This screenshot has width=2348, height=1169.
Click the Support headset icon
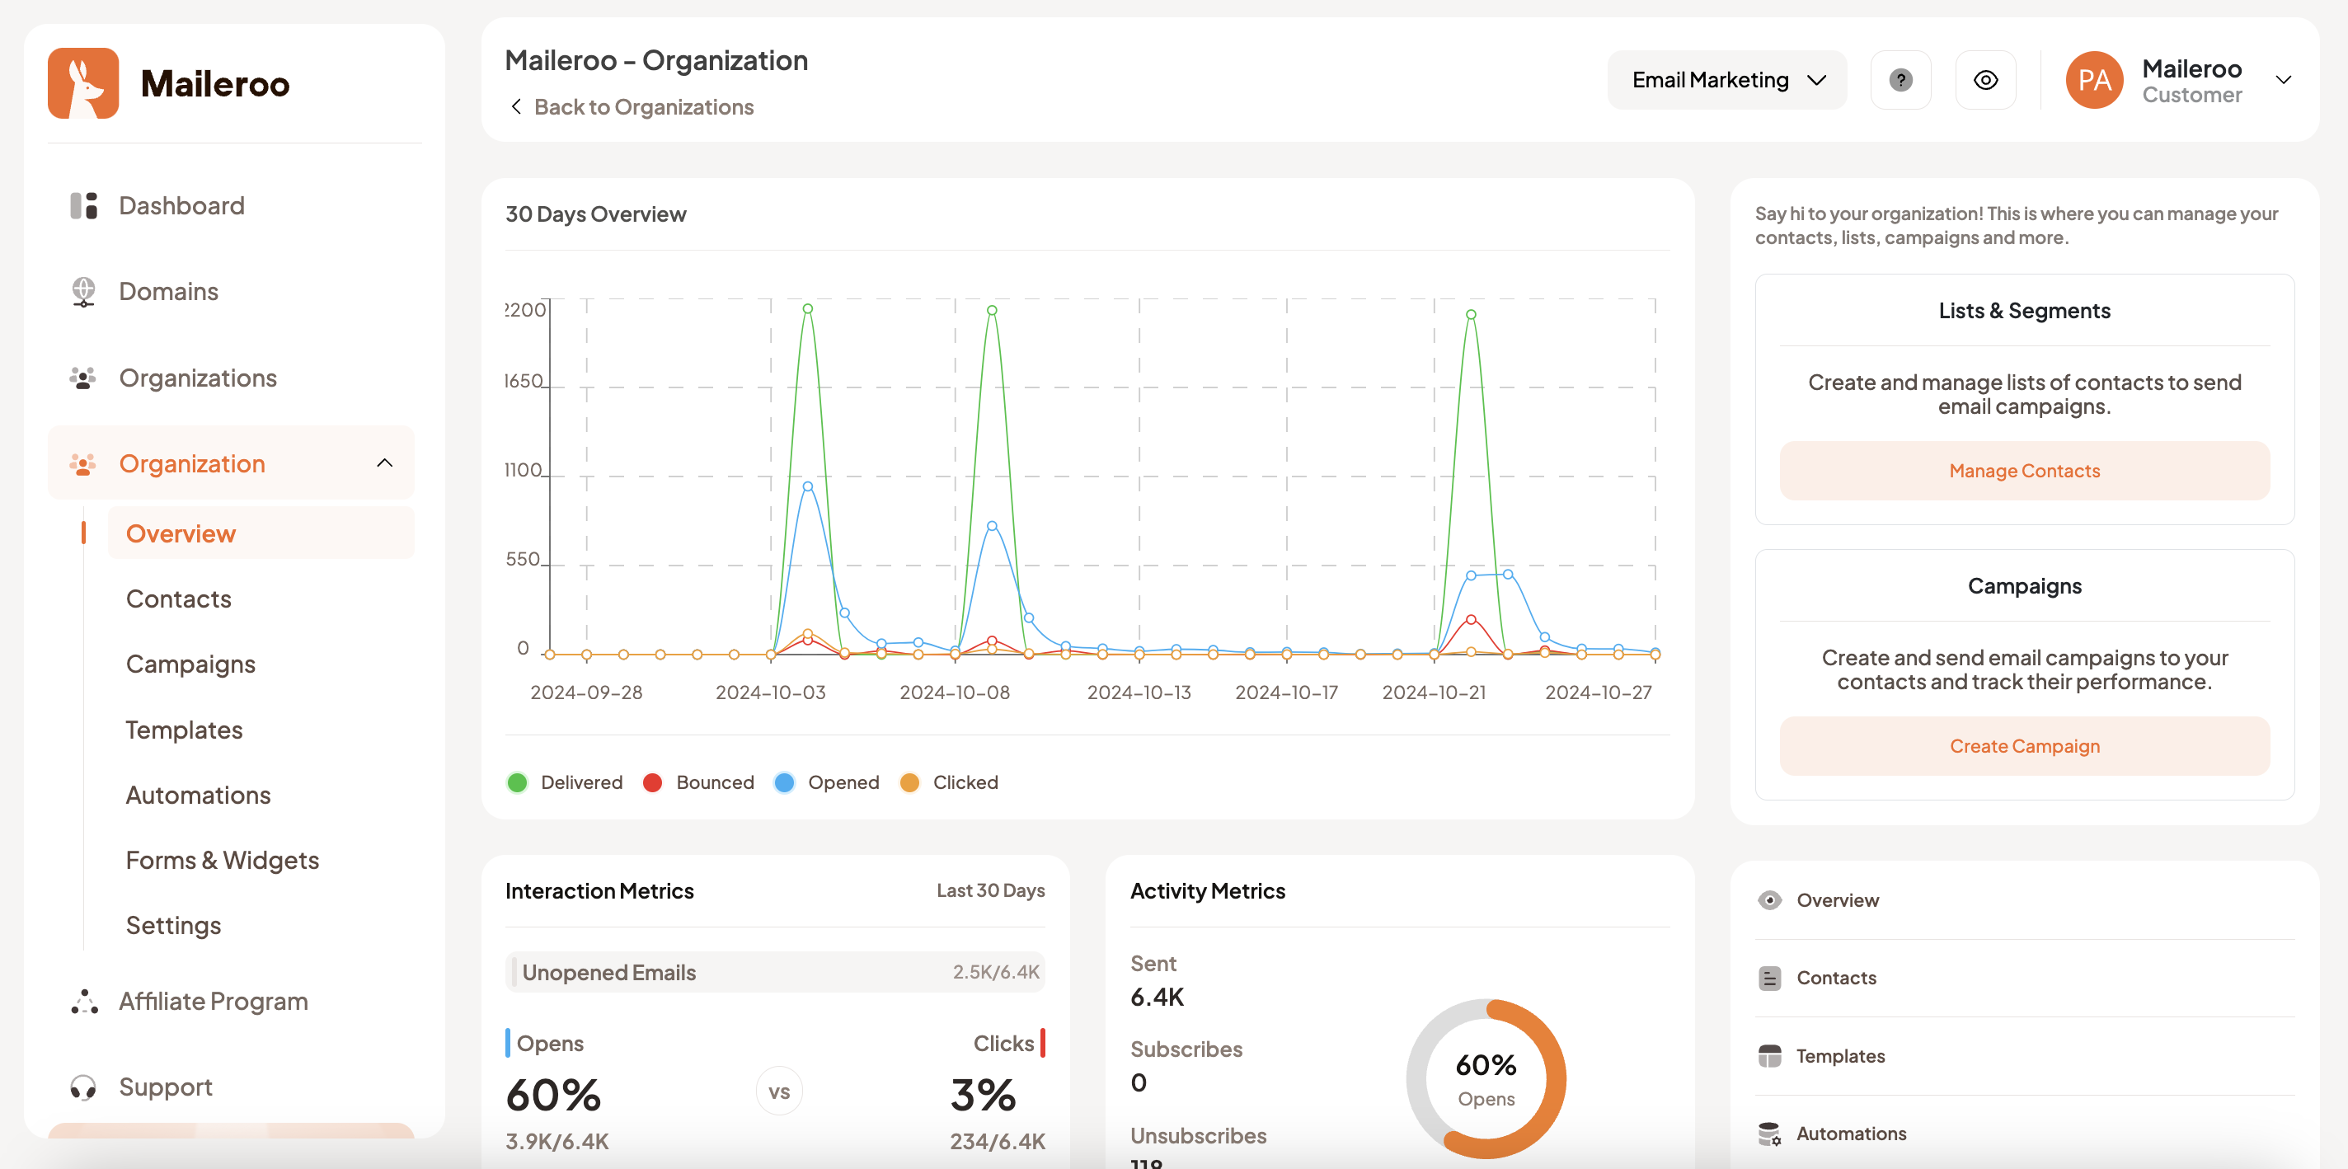point(83,1087)
